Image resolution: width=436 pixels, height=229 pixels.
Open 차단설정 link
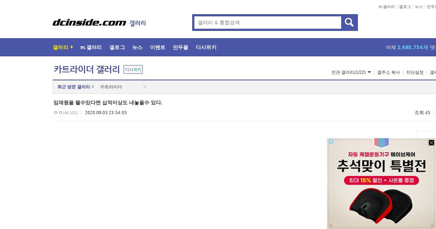[x=415, y=72]
